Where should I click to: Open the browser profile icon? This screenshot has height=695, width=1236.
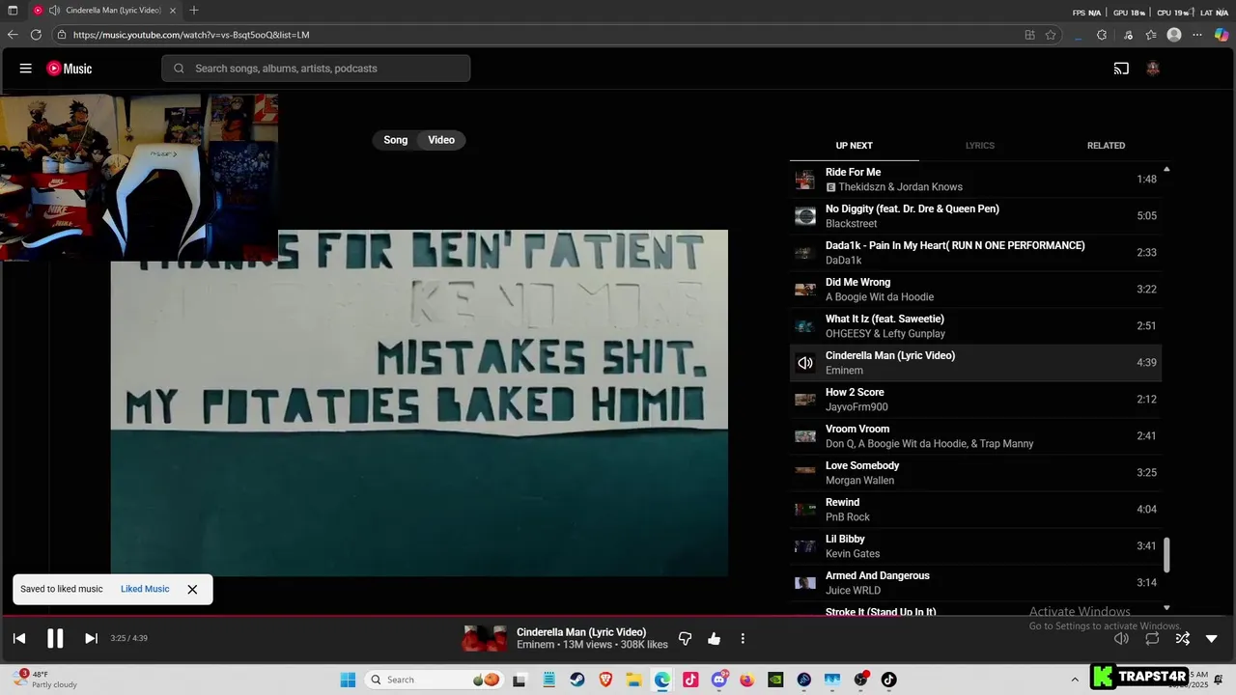1174,35
